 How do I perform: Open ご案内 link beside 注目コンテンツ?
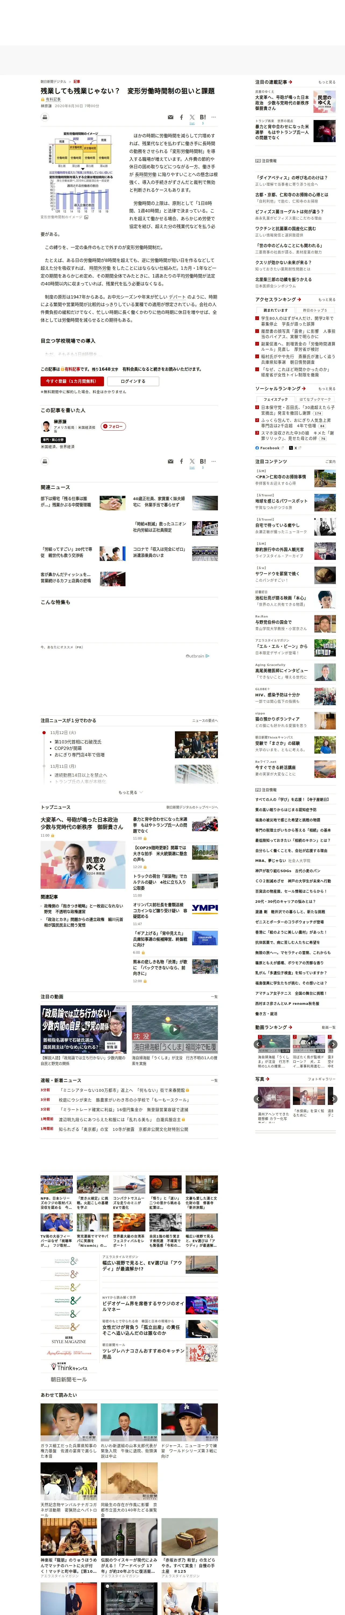pyautogui.click(x=330, y=461)
